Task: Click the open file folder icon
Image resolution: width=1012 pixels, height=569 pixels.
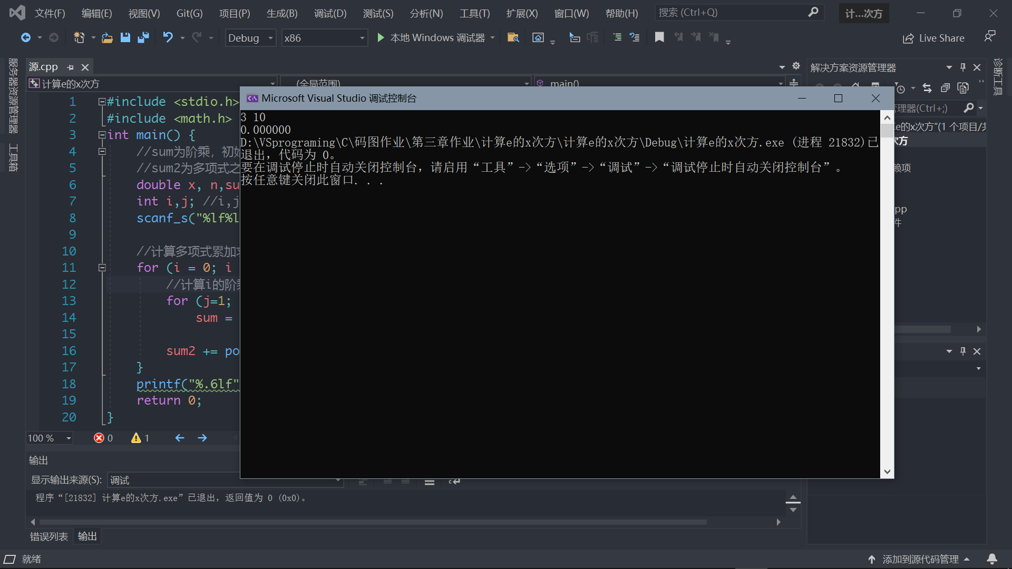Action: click(107, 37)
